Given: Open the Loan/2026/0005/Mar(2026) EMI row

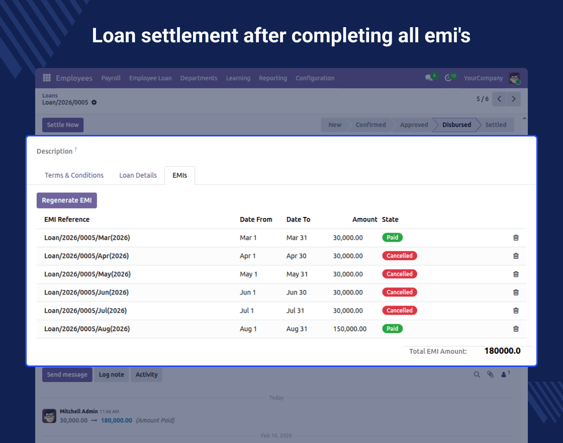Looking at the screenshot, I should (281, 238).
